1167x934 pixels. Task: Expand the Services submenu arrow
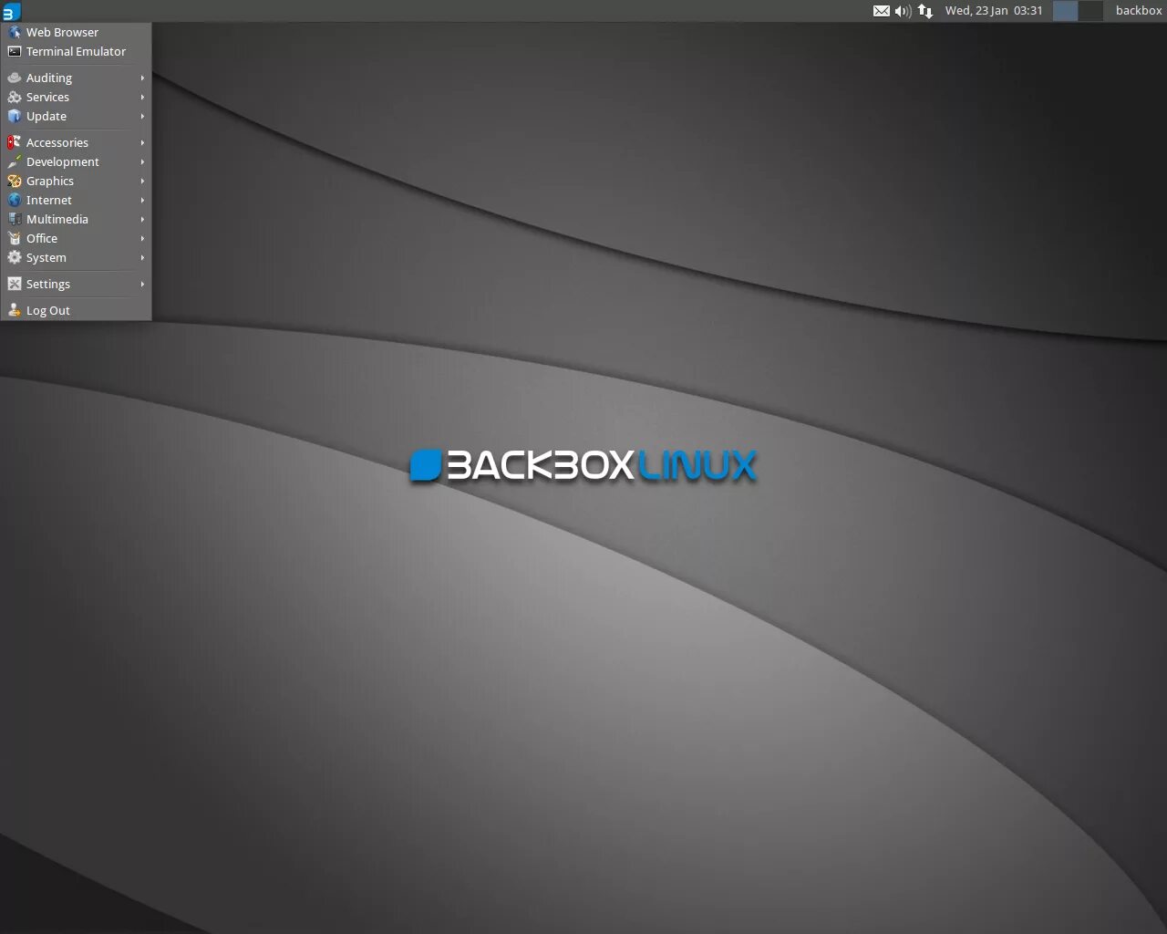pos(142,97)
